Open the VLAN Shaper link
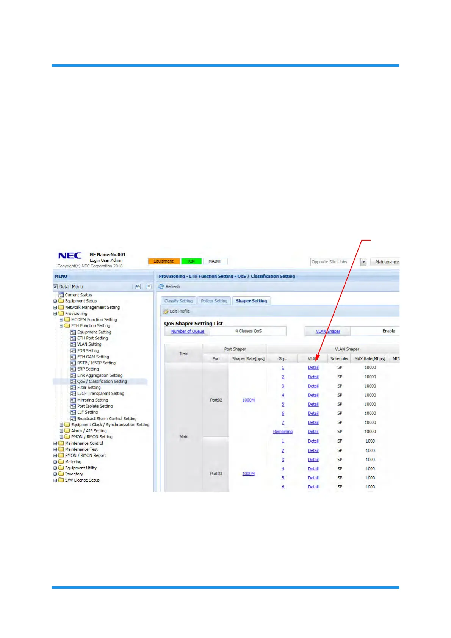Image resolution: width=451 pixels, height=638 pixels. point(328,332)
